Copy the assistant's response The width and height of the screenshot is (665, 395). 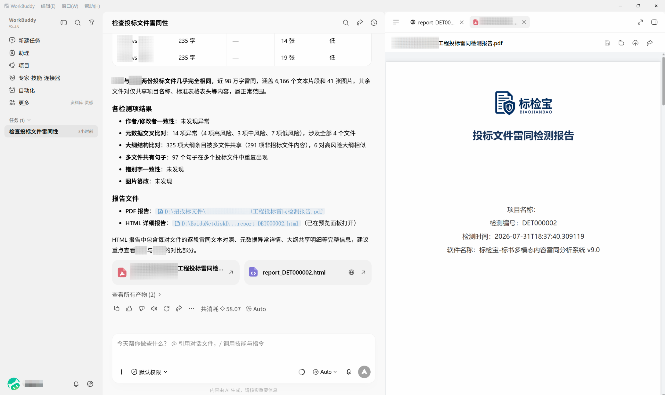point(116,309)
